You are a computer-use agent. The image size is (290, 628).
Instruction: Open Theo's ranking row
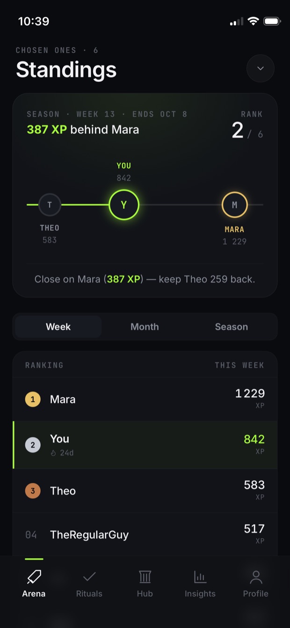[145, 491]
